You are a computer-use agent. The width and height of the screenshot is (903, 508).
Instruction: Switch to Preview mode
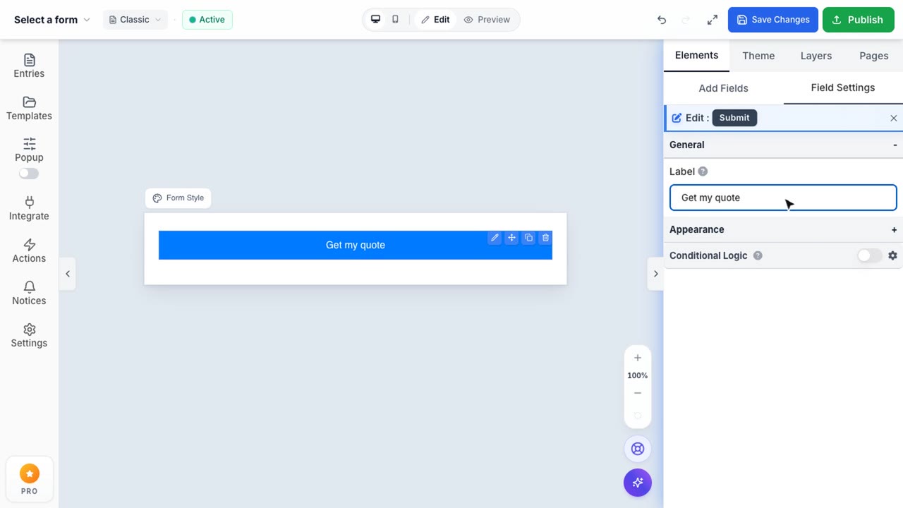coord(487,20)
